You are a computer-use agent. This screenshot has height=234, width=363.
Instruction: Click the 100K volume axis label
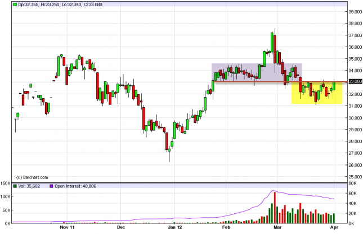[5, 196]
